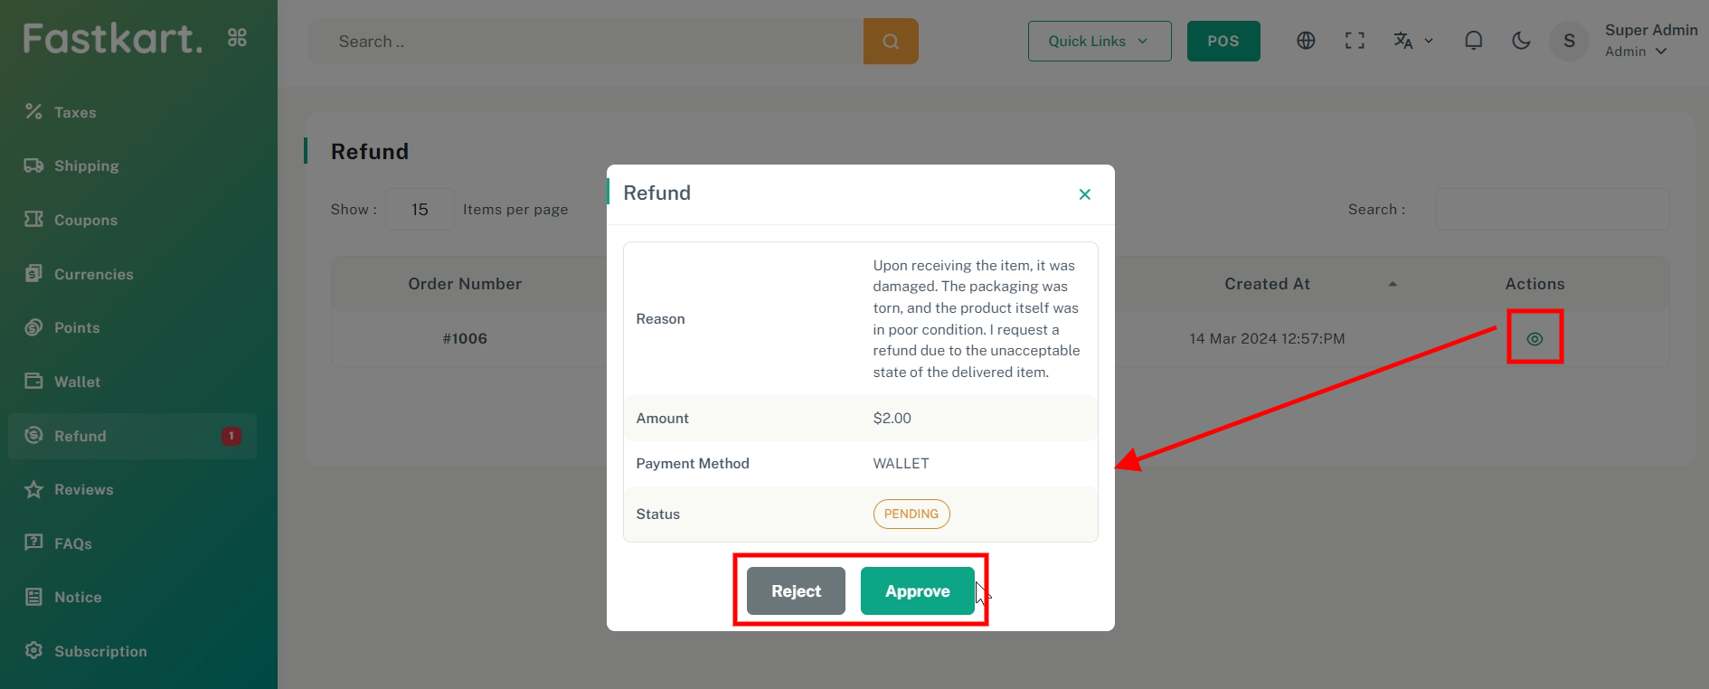Close the Refund dialog with X
This screenshot has width=1709, height=689.
click(1084, 194)
